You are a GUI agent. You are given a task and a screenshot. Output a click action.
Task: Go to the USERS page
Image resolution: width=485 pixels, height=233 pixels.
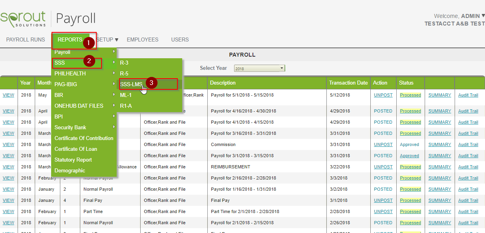click(180, 39)
